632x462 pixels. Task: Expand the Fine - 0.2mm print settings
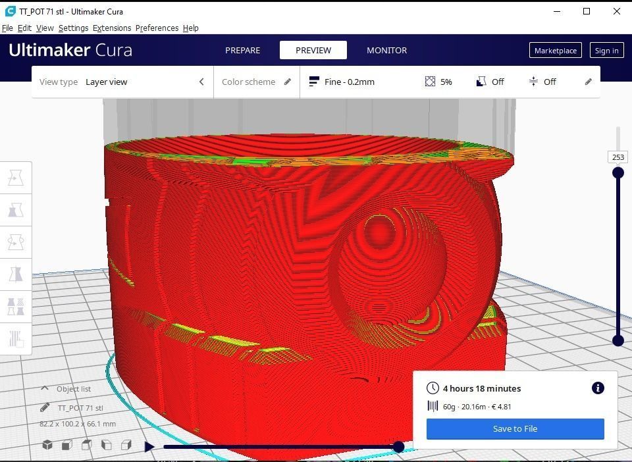click(x=450, y=82)
